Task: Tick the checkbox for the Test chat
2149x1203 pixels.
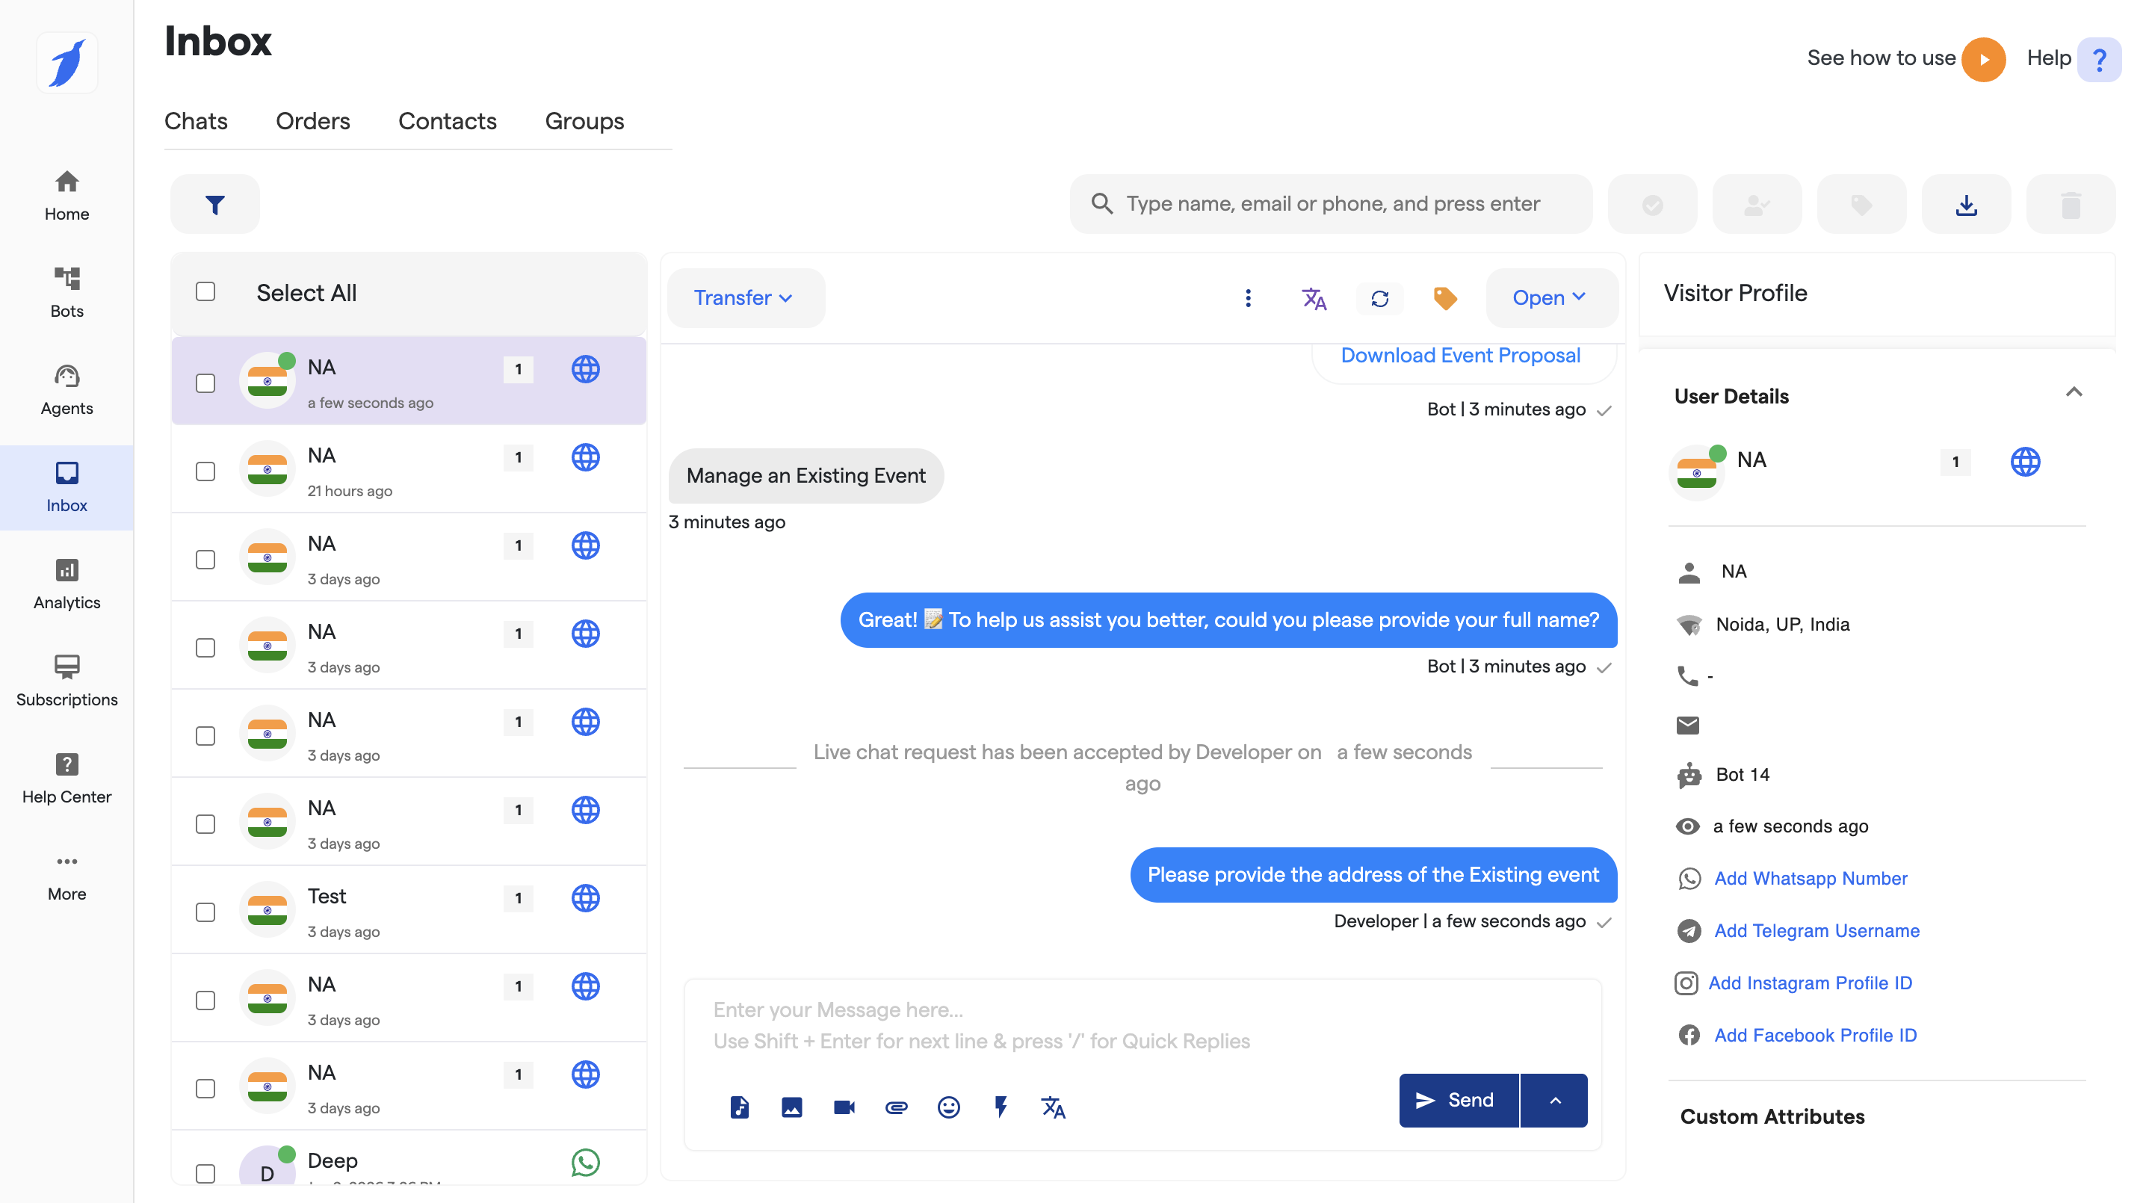Action: coord(205,912)
